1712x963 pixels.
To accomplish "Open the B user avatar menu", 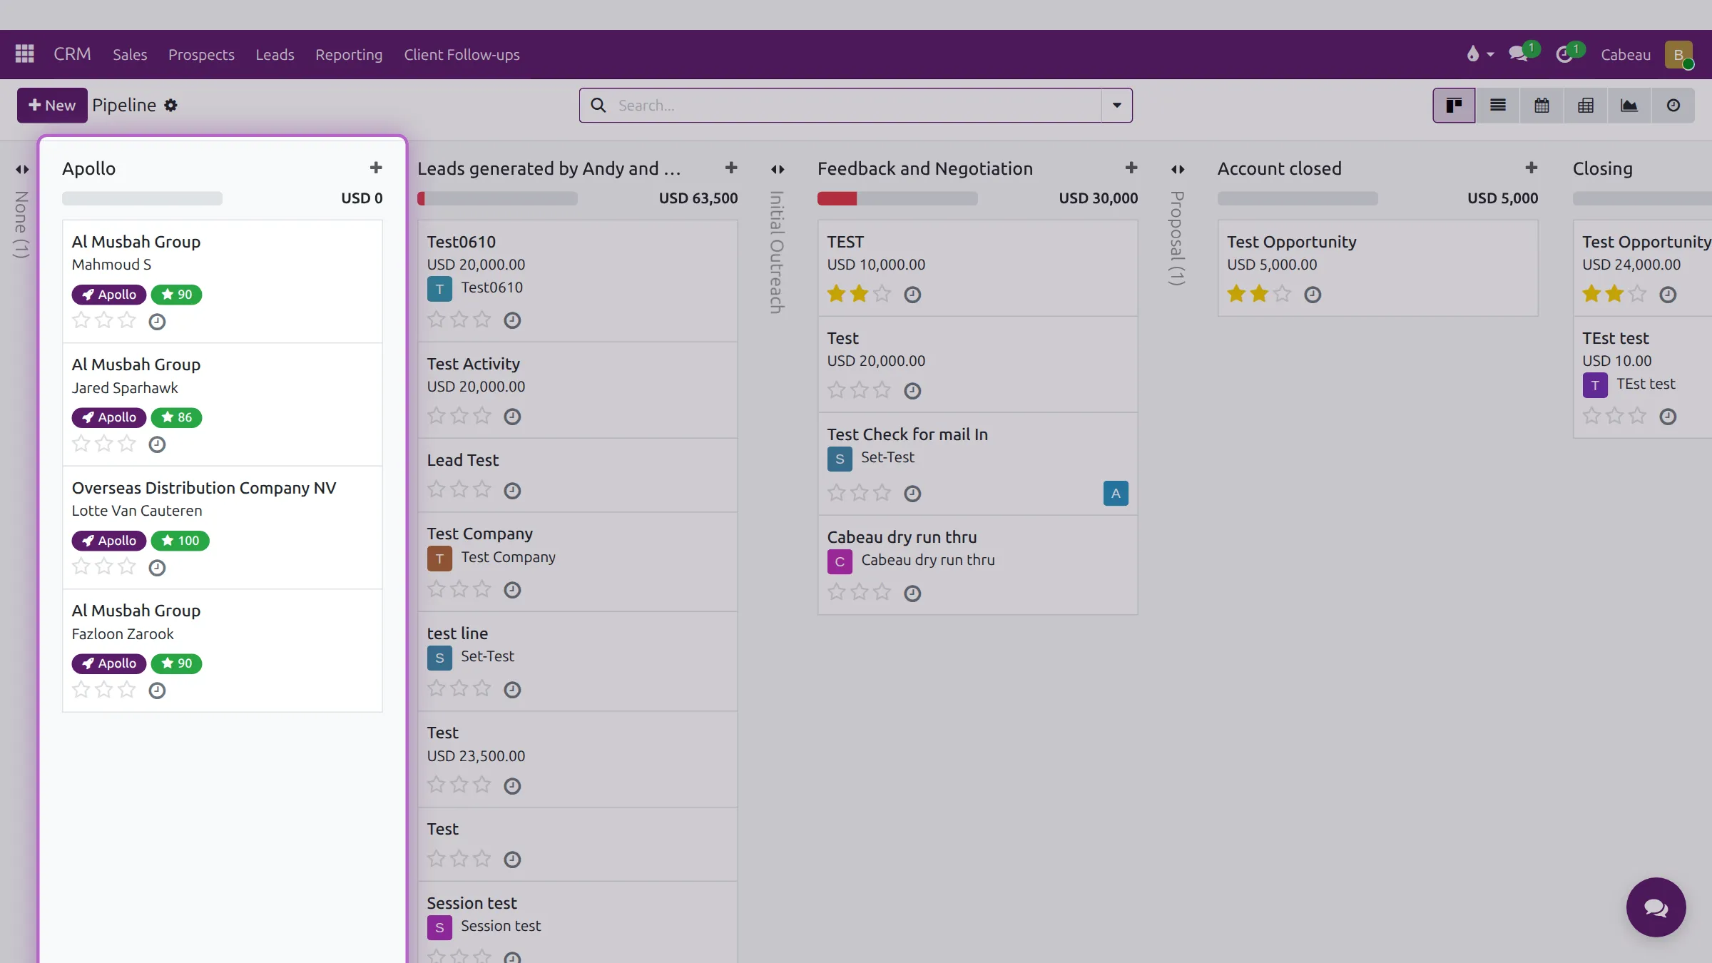I will [x=1678, y=54].
